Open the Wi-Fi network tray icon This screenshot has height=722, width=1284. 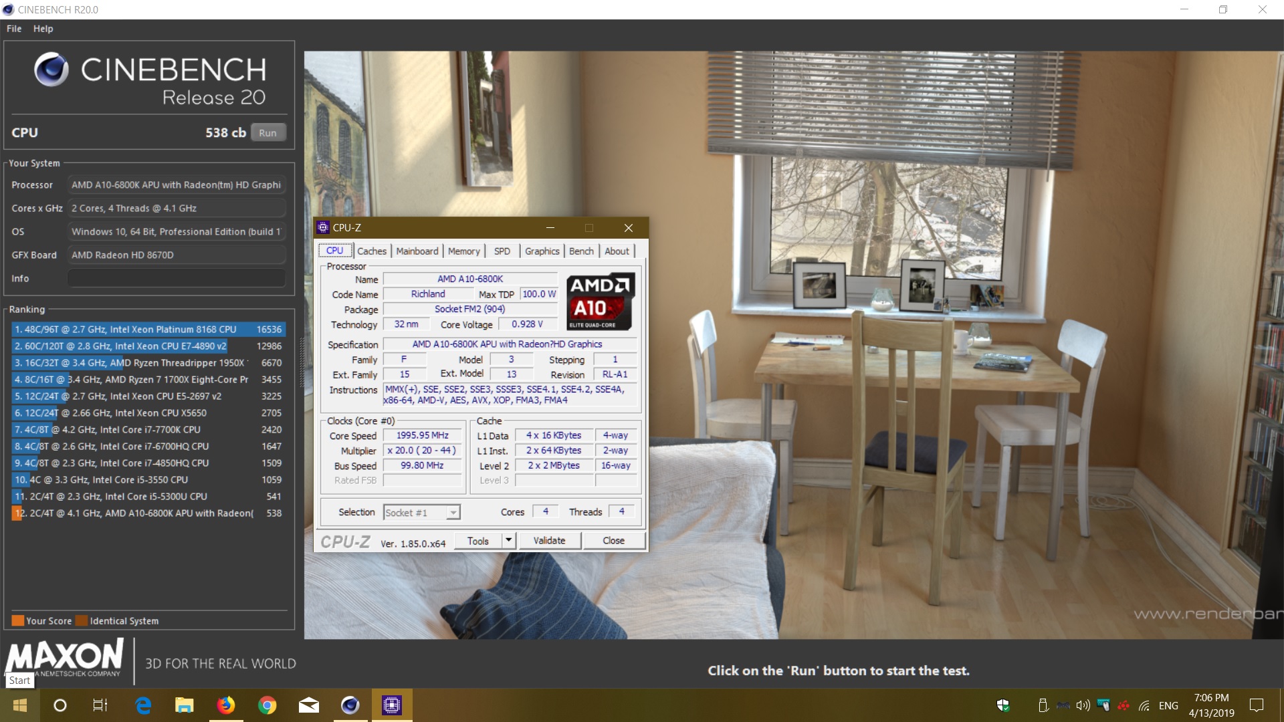pos(1144,705)
